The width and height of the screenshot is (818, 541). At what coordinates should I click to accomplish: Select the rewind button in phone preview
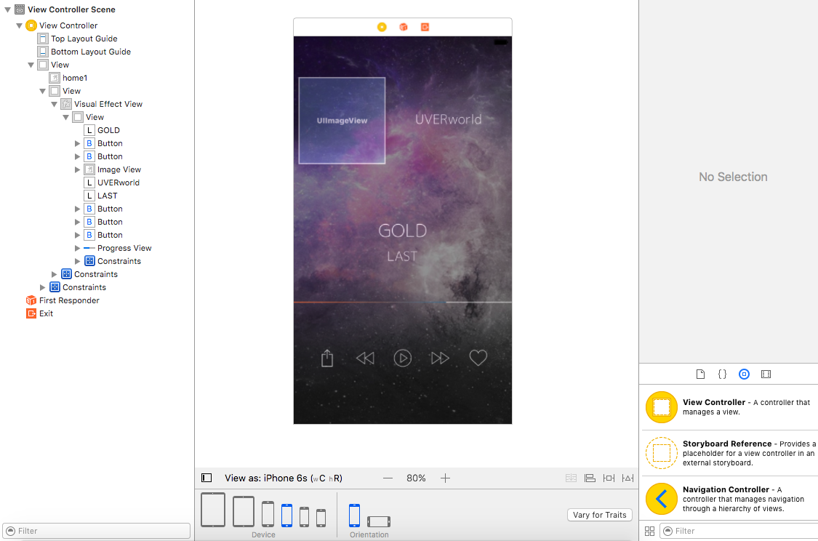[365, 358]
